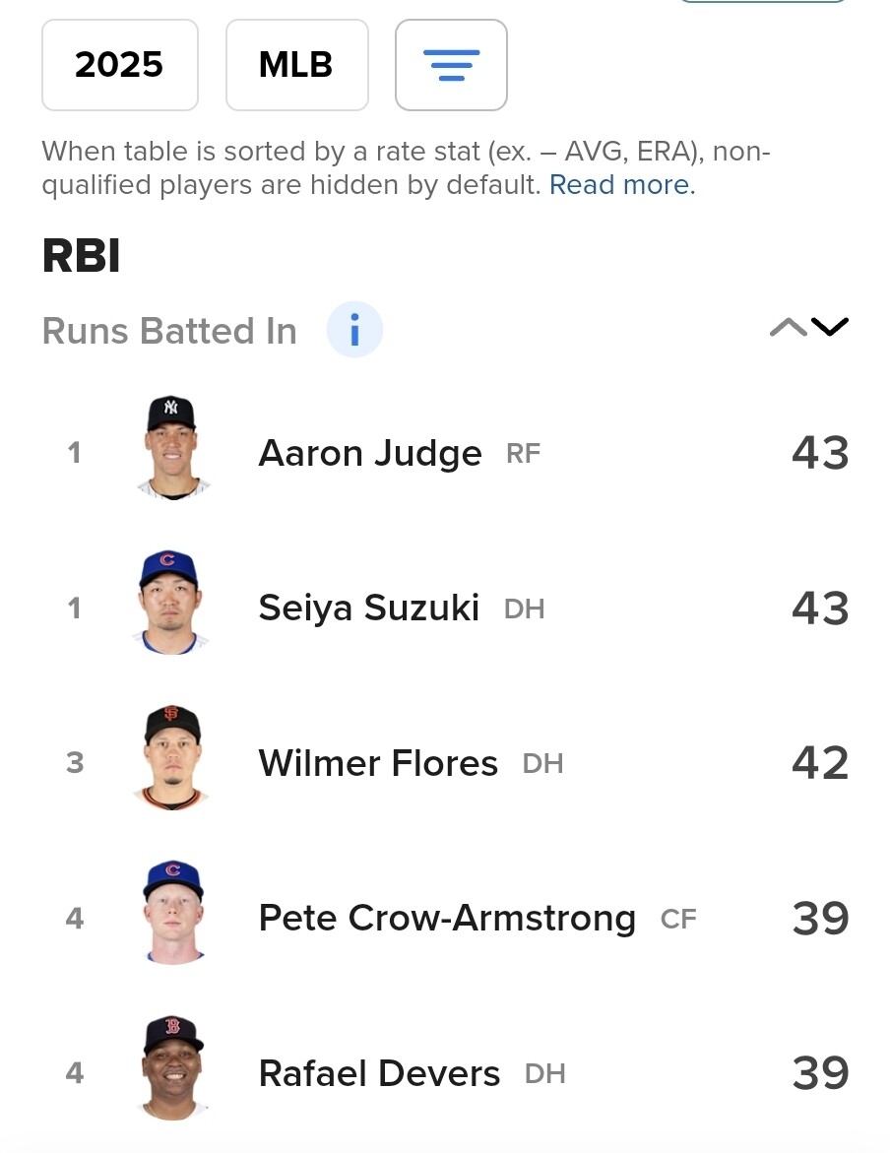Open Wilmer Flores player name link
The width and height of the screenshot is (890, 1153).
point(378,763)
